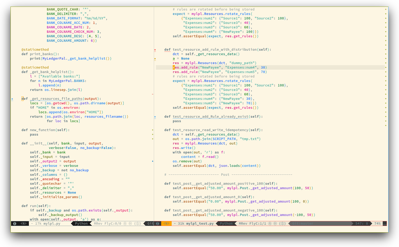Click the orange warning marker beside 'a = None'
This screenshot has height=247, width=399.
point(155,59)
